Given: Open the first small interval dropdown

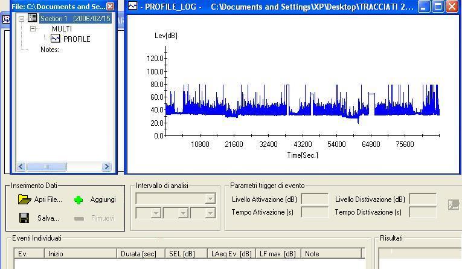Looking at the screenshot, I should tap(156, 213).
